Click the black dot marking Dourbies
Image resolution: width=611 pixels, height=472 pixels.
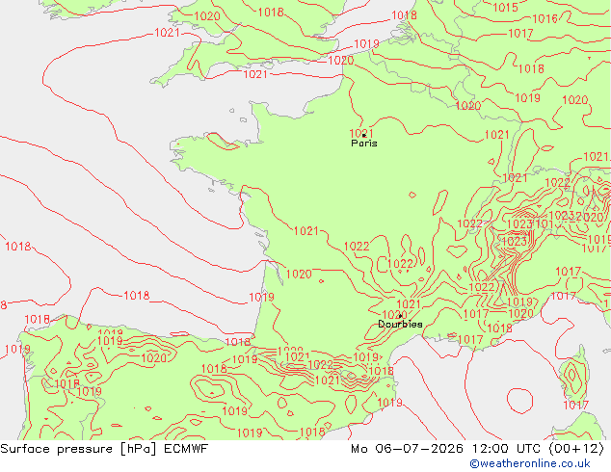click(400, 316)
